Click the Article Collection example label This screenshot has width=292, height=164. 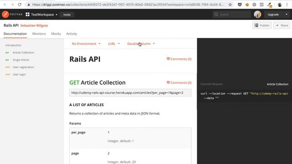277,84
